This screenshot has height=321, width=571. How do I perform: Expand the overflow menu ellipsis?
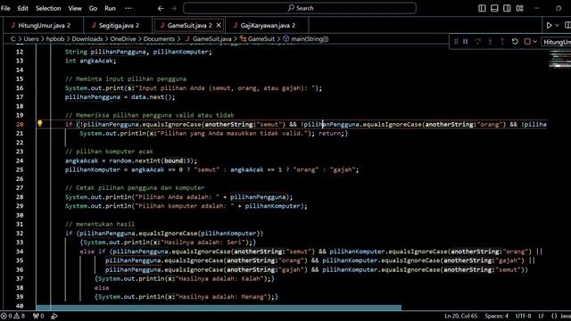click(x=128, y=8)
